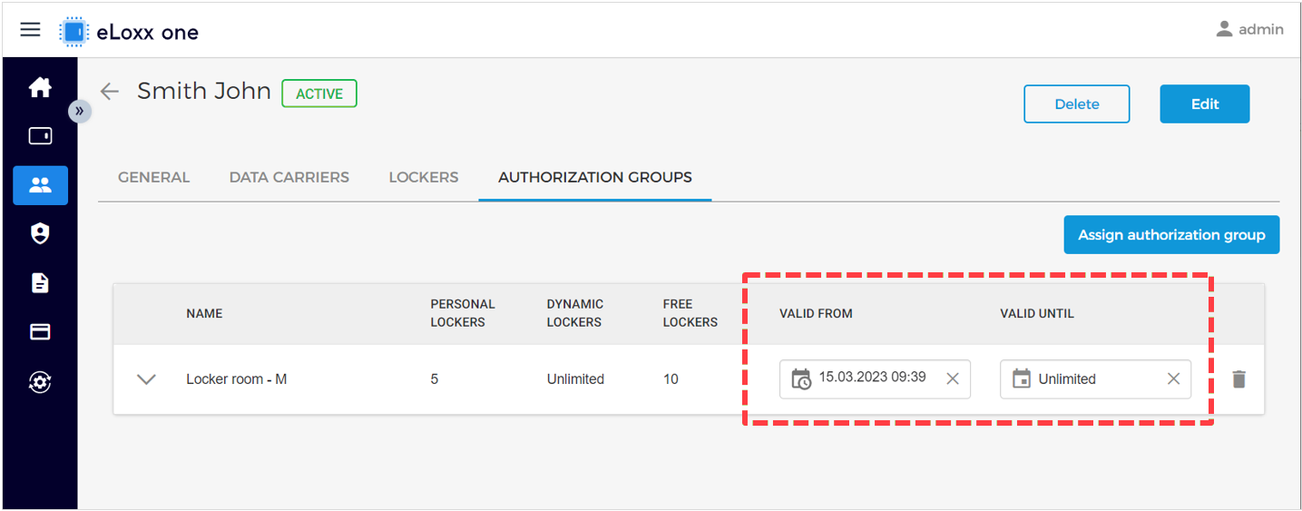
Task: Click the PERSONAL LOCKERS column header
Action: click(463, 313)
